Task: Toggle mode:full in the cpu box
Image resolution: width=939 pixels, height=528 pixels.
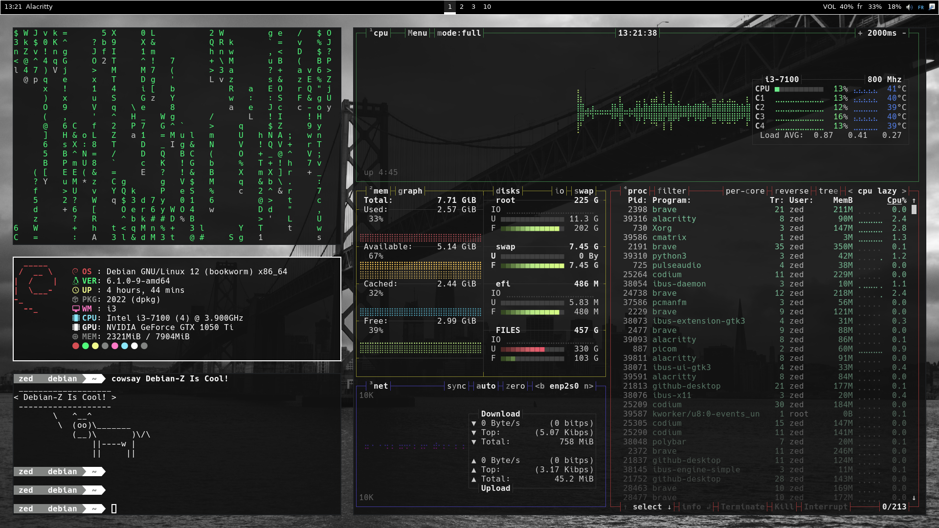Action: click(x=459, y=33)
